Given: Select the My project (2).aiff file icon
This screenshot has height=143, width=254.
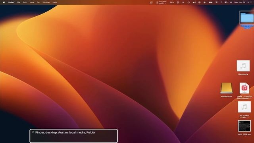Looking at the screenshot, I should [244, 107].
